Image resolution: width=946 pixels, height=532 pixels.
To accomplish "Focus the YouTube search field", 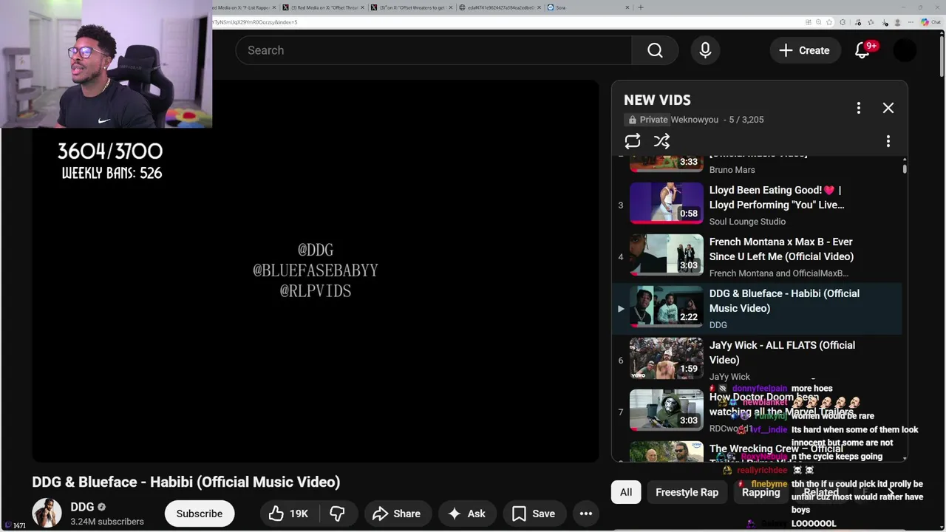I will [434, 50].
